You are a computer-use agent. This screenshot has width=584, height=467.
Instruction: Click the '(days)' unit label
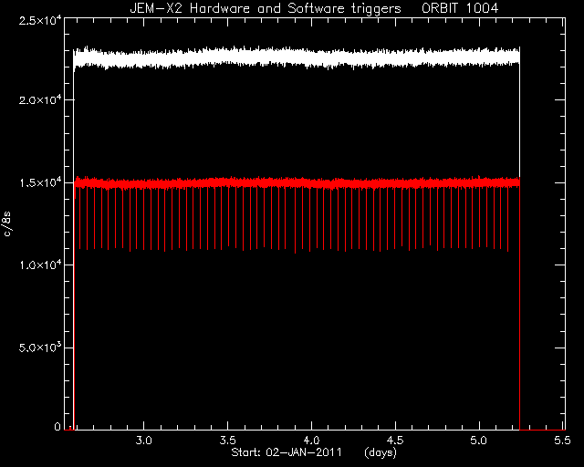pyautogui.click(x=381, y=452)
